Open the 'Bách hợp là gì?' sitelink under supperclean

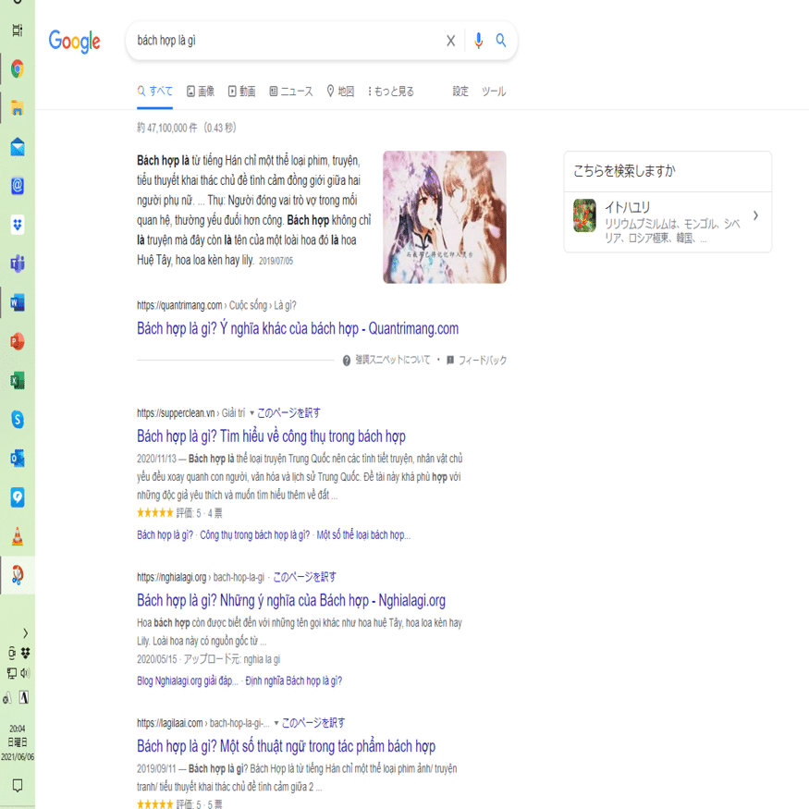pos(165,535)
